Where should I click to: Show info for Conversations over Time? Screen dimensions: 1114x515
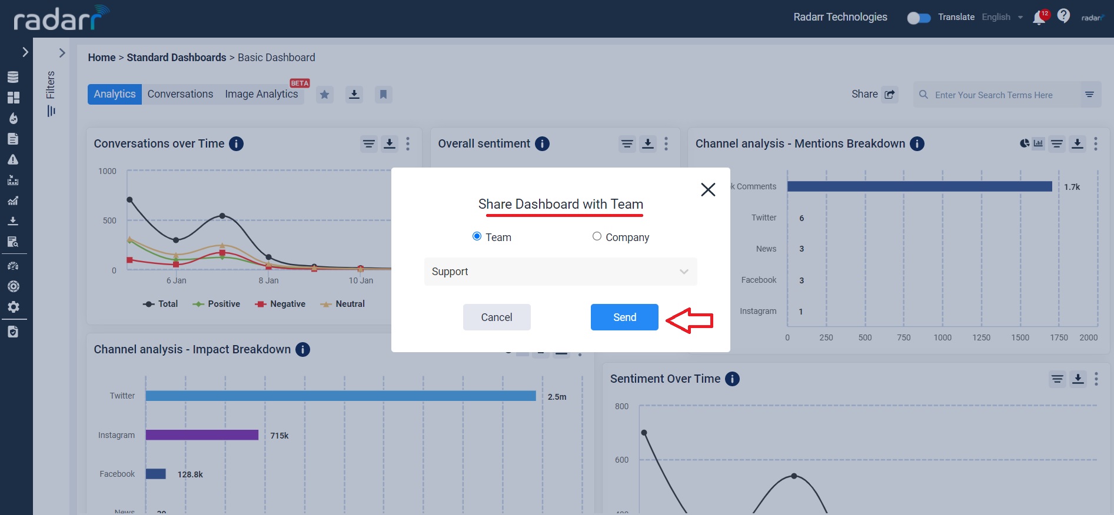point(236,143)
